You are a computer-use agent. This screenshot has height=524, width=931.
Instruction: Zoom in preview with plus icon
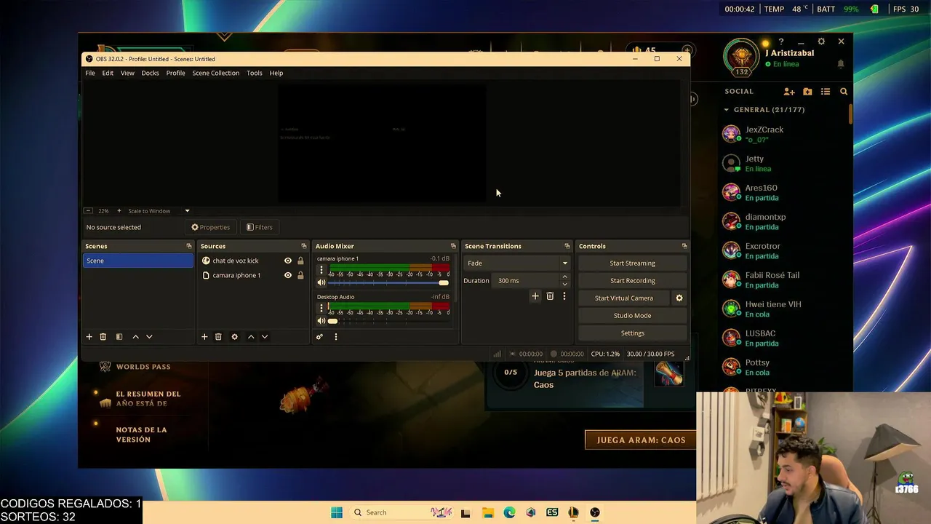[x=119, y=211]
